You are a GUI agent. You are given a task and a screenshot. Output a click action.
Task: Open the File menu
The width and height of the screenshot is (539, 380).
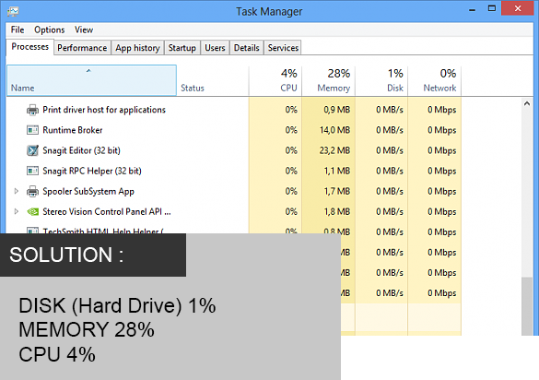click(18, 30)
